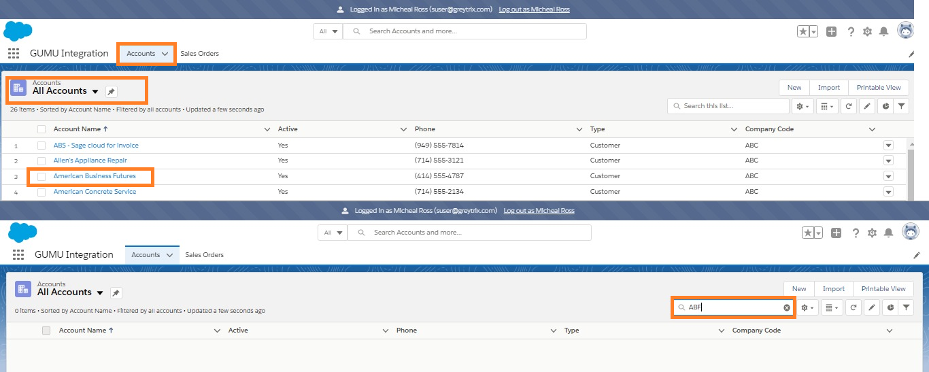Open the Help question mark in 26-items view
The image size is (929, 372).
[851, 31]
